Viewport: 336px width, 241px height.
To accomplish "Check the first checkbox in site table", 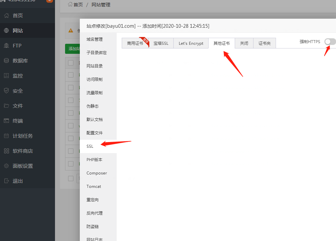I will 71,63.
